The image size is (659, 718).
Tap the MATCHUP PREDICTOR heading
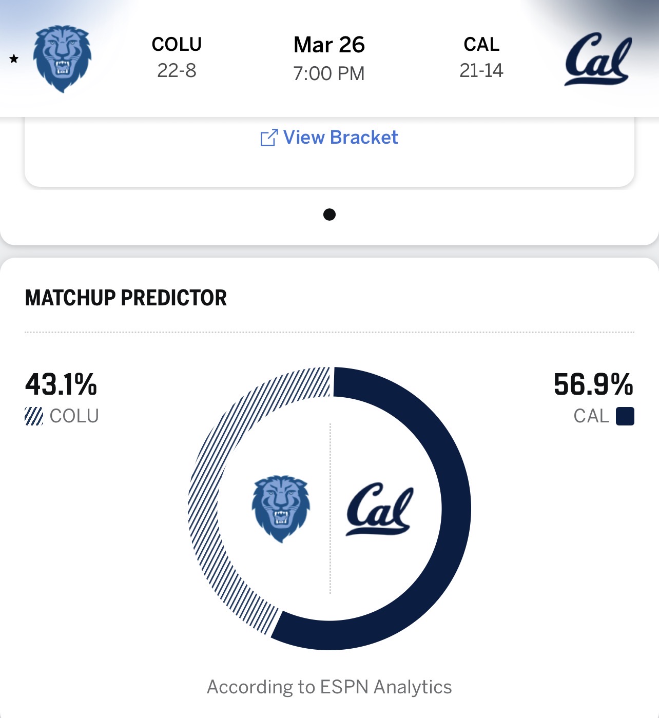(x=126, y=298)
